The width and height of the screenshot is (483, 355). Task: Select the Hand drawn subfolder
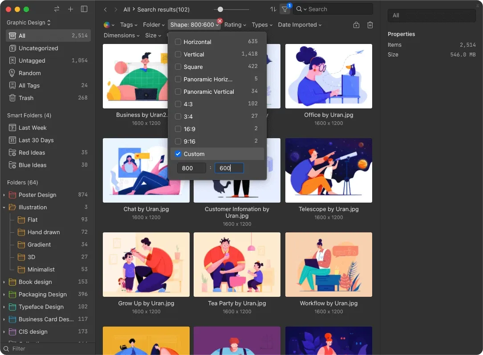pos(53,232)
